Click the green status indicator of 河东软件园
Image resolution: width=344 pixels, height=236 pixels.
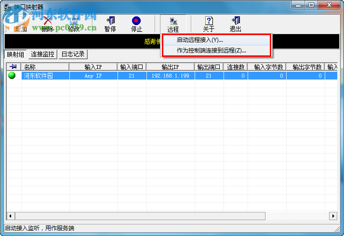pyautogui.click(x=12, y=76)
